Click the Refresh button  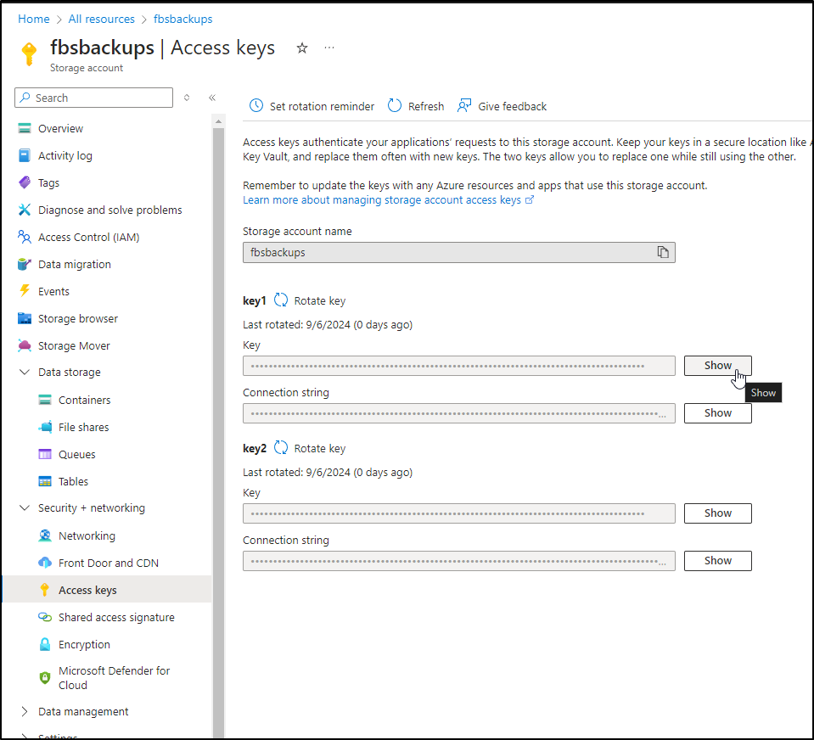[x=416, y=106]
